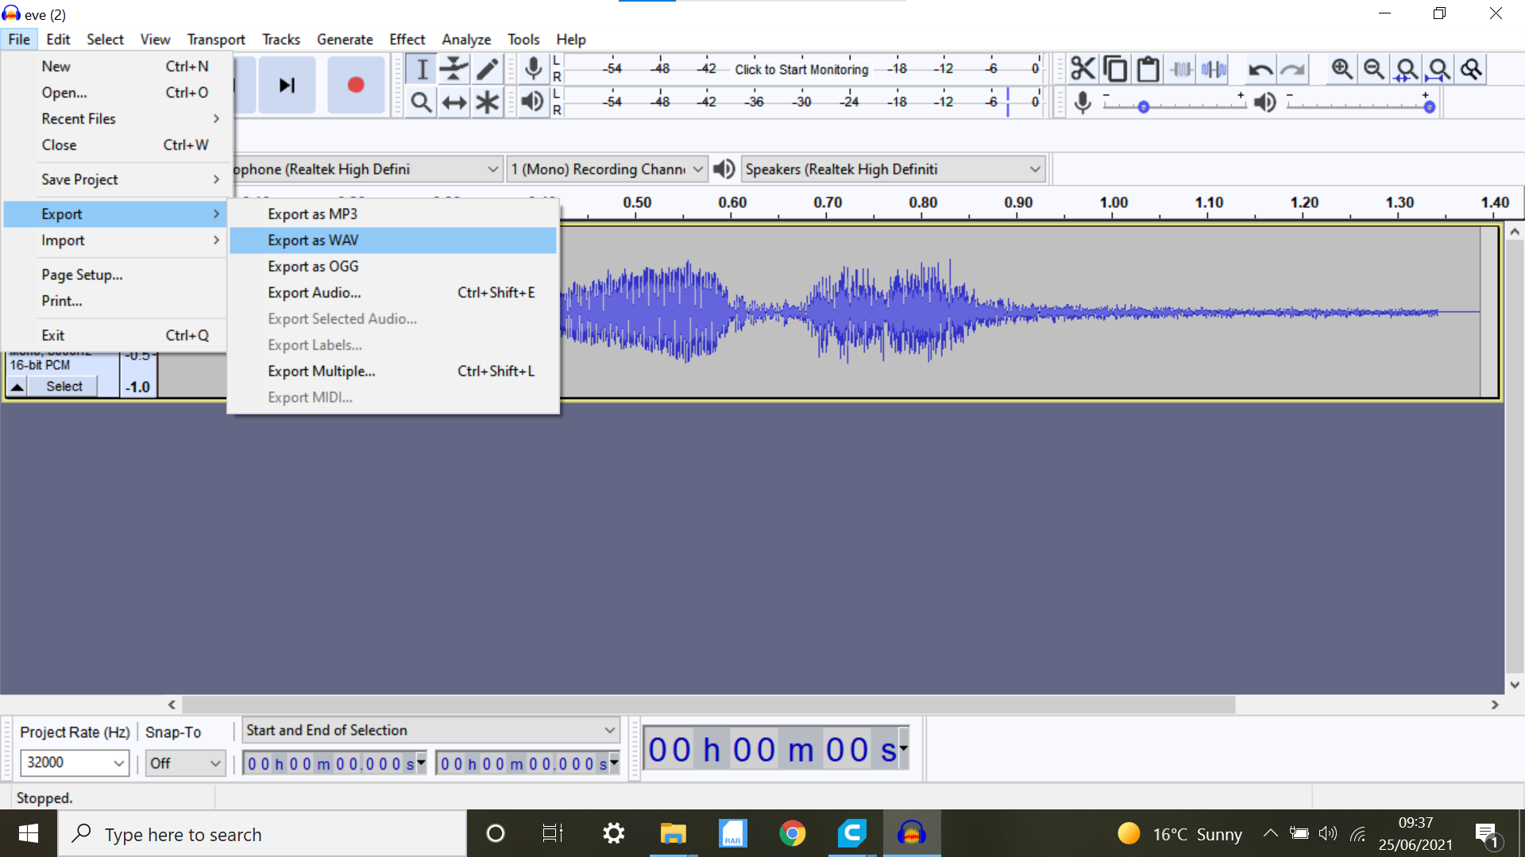This screenshot has height=857, width=1525.
Task: Fit project to width
Action: (x=1438, y=69)
